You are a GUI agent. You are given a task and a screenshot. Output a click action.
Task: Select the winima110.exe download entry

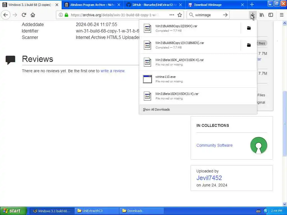tap(198, 79)
